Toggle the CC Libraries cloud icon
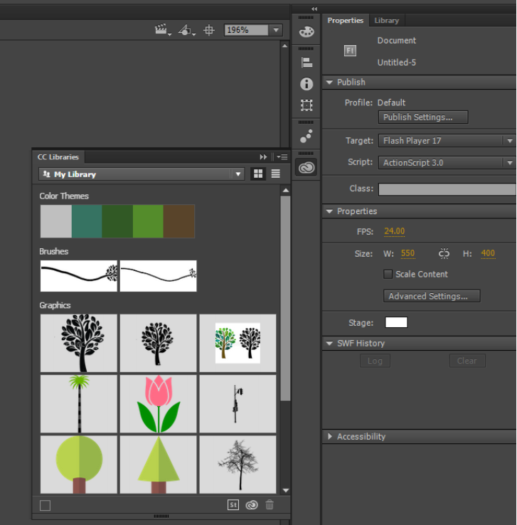The height and width of the screenshot is (525, 517). tap(307, 167)
